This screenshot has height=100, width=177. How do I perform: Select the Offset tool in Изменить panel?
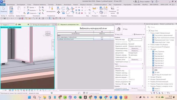(x=63, y=8)
